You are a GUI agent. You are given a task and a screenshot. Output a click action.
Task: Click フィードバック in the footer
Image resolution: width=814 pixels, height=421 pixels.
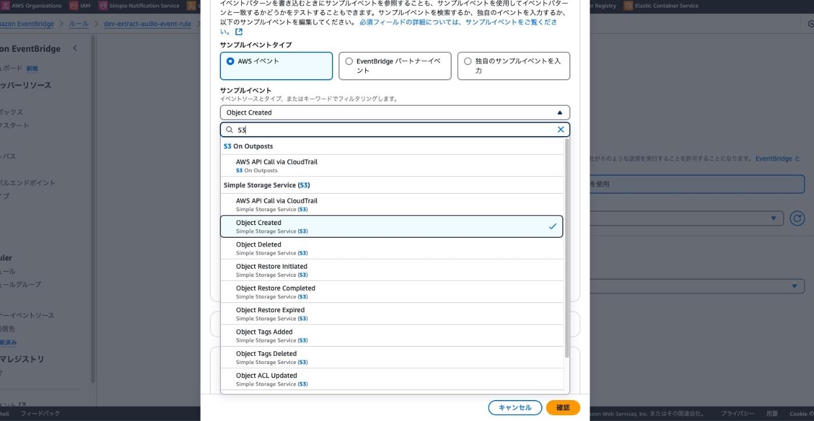(40, 414)
